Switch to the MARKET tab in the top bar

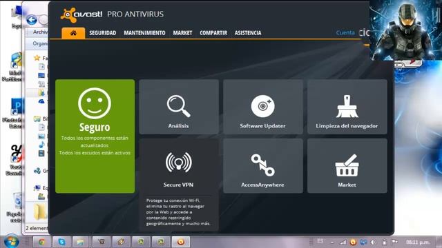point(182,33)
